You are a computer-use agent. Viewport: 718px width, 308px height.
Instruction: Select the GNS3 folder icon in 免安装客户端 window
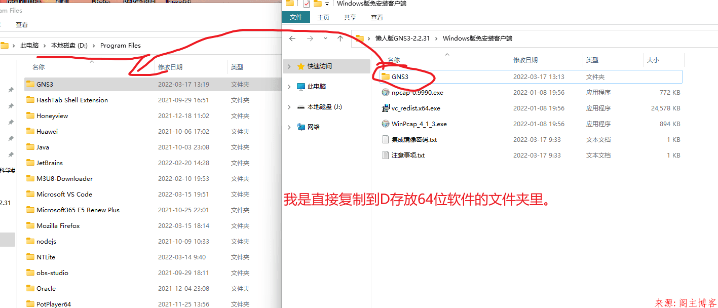click(386, 76)
